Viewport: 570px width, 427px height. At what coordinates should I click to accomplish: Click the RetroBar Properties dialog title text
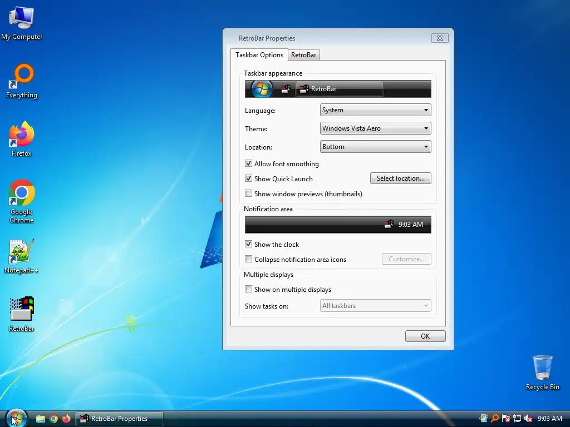click(x=267, y=38)
